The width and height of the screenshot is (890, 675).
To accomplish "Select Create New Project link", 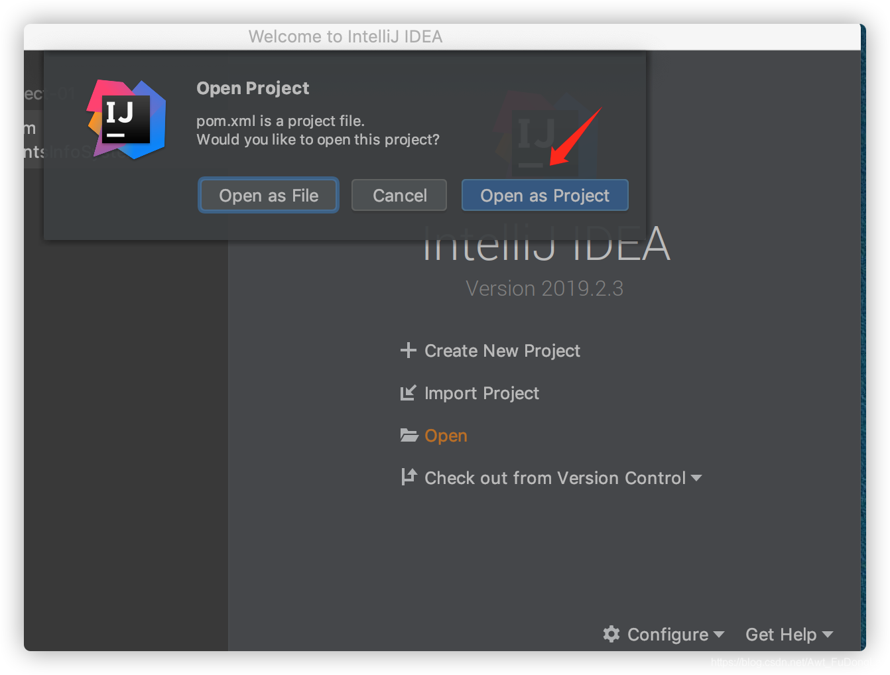I will tap(502, 351).
